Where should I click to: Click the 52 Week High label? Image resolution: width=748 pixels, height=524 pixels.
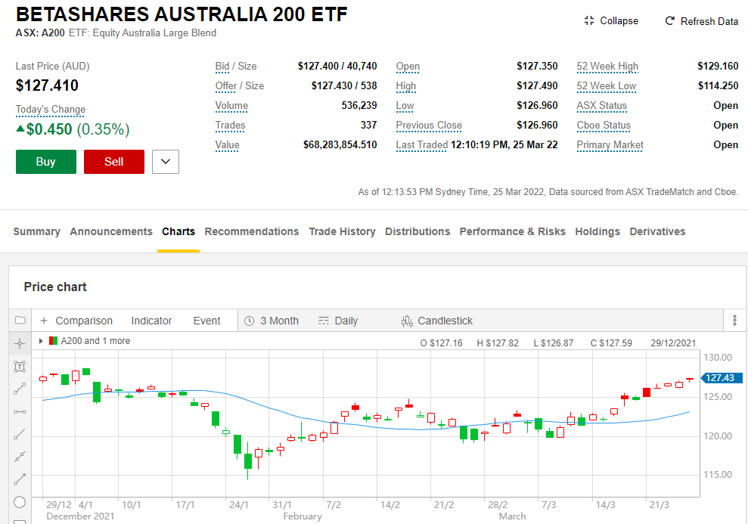607,67
